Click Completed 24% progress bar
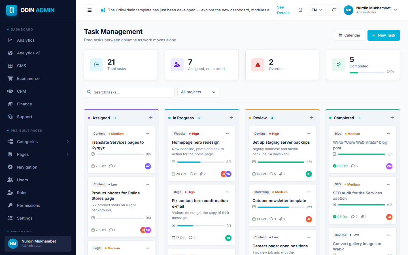Viewport: 408px width, 255px height. pyautogui.click(x=367, y=73)
